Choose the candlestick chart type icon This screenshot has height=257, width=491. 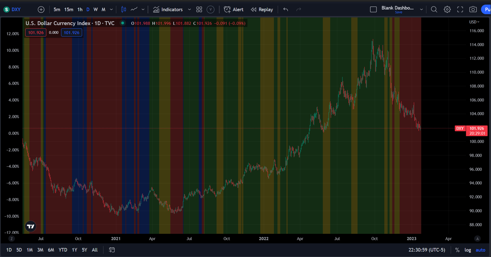point(124,9)
